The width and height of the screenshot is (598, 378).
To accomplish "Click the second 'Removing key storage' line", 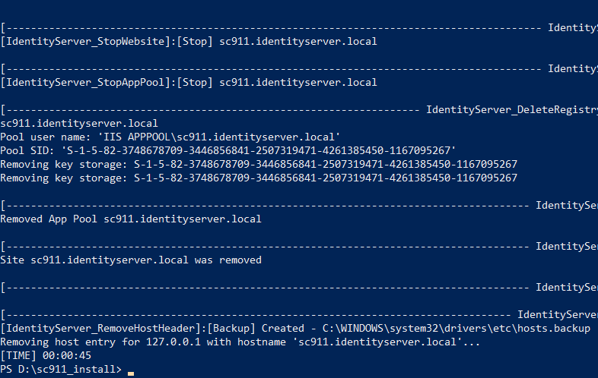I will pos(259,178).
